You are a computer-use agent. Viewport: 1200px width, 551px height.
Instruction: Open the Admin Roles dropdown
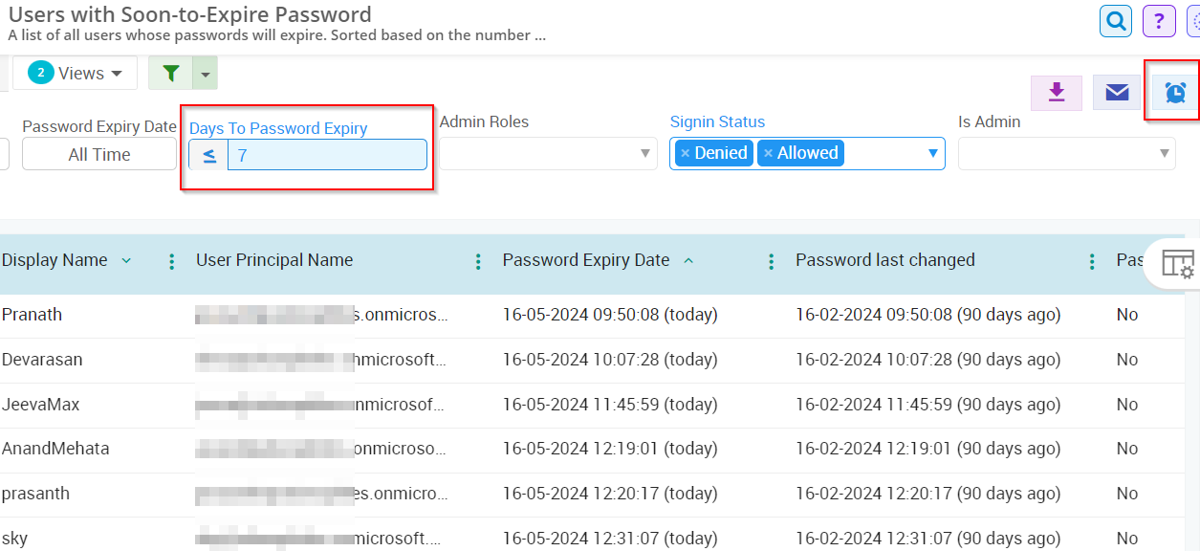[547, 153]
